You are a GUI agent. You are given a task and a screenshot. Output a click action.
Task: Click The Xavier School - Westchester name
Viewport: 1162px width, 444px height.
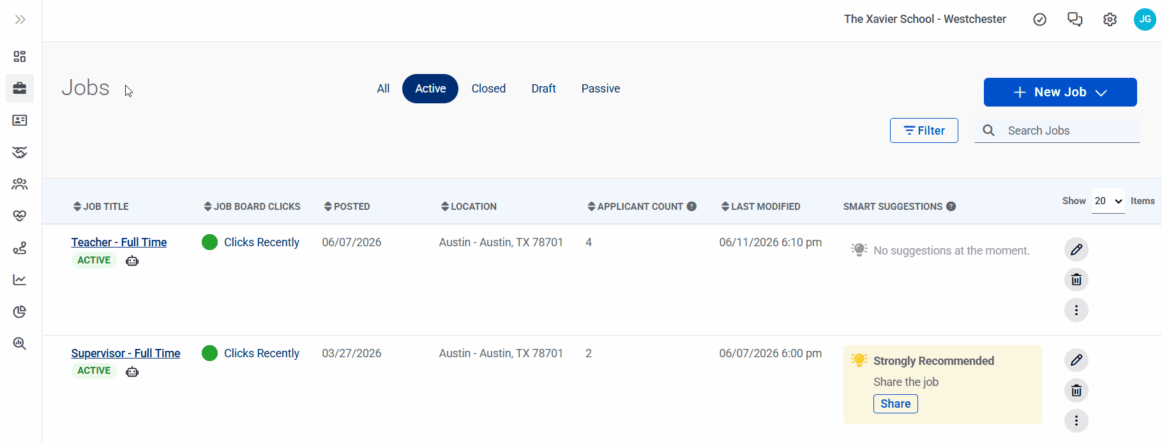pos(925,19)
